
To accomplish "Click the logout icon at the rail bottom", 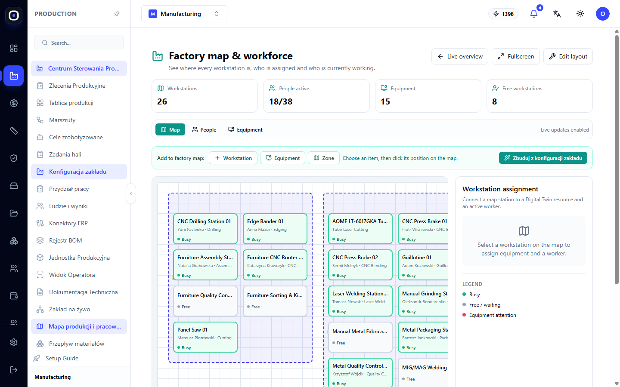I will coord(14,370).
